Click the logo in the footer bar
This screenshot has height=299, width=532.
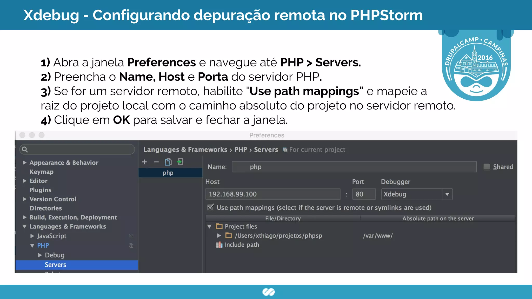click(269, 292)
